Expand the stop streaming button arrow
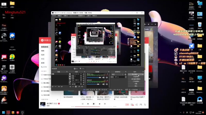 [x=143, y=74]
